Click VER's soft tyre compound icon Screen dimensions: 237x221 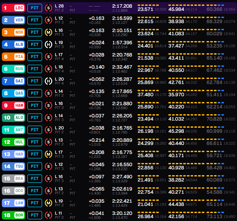tap(48, 20)
